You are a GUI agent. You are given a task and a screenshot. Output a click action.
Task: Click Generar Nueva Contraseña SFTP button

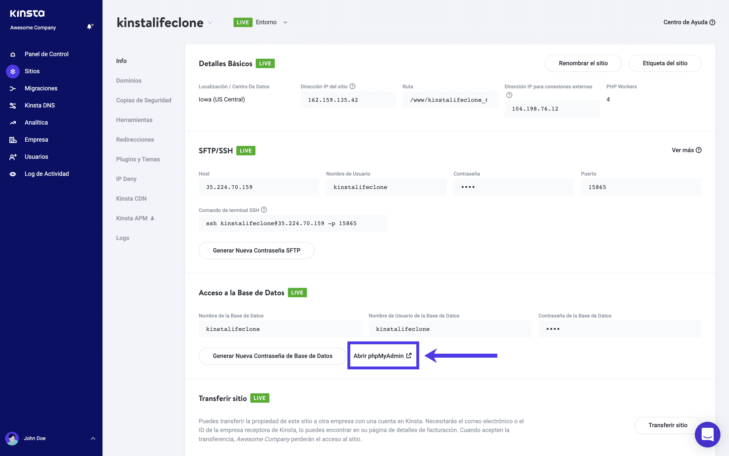[256, 250]
